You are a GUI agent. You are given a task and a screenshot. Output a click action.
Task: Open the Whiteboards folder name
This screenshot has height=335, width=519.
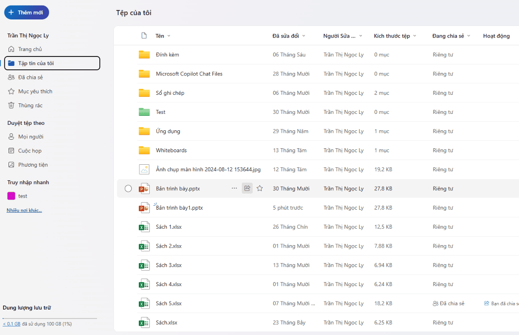[171, 150]
